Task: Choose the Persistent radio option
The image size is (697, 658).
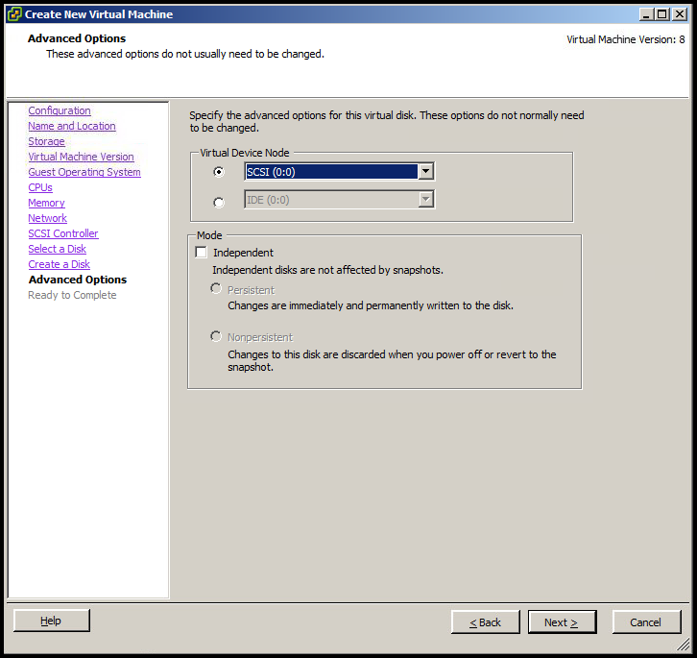Action: point(216,289)
